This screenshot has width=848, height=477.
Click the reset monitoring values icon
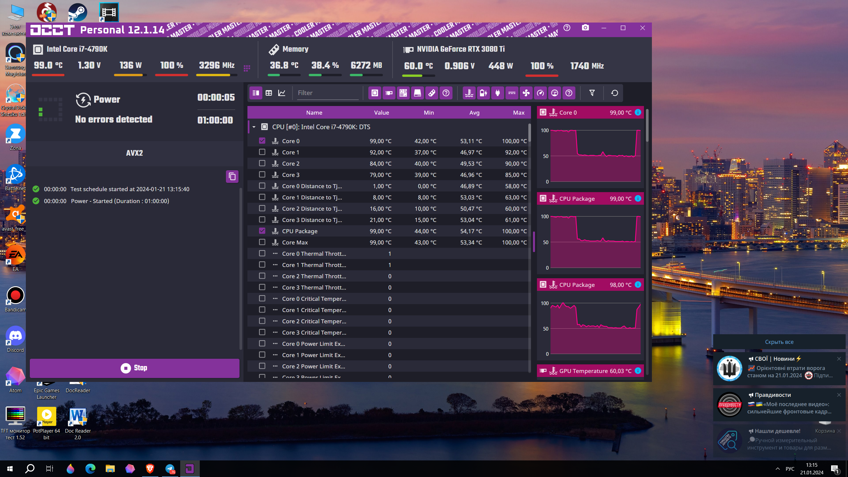(x=614, y=93)
